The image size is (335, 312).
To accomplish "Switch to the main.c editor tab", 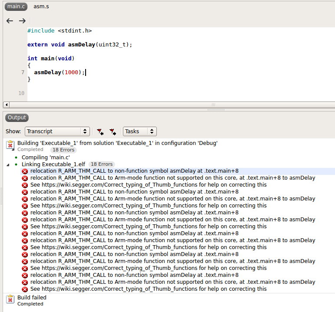I will point(16,7).
